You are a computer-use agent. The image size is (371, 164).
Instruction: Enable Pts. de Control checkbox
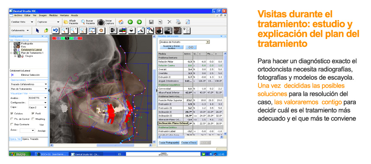(x=12, y=119)
